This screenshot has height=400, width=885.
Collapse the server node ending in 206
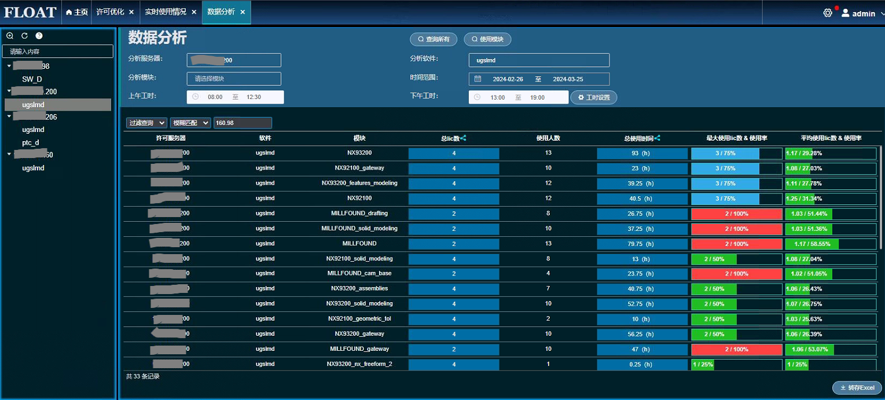[9, 117]
